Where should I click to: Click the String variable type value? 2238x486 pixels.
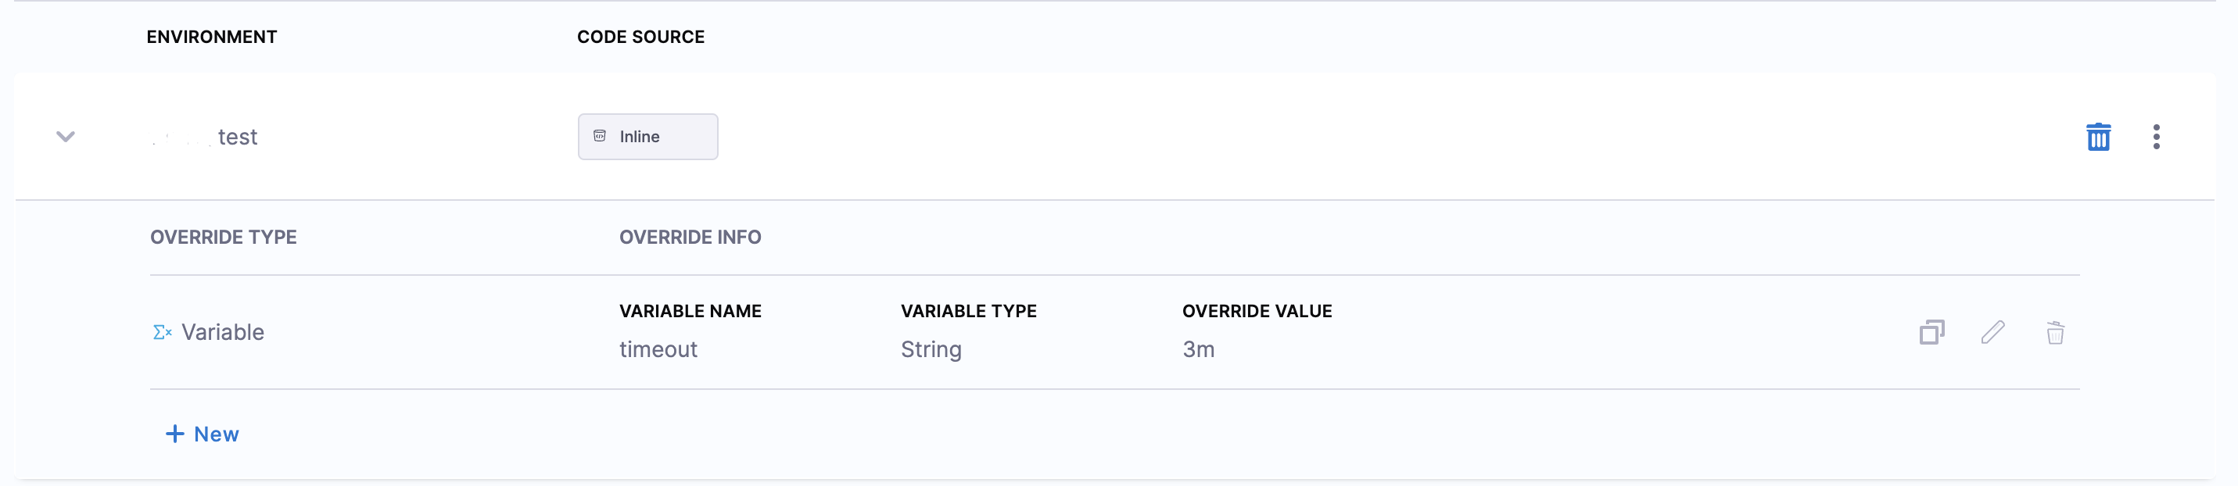click(931, 349)
